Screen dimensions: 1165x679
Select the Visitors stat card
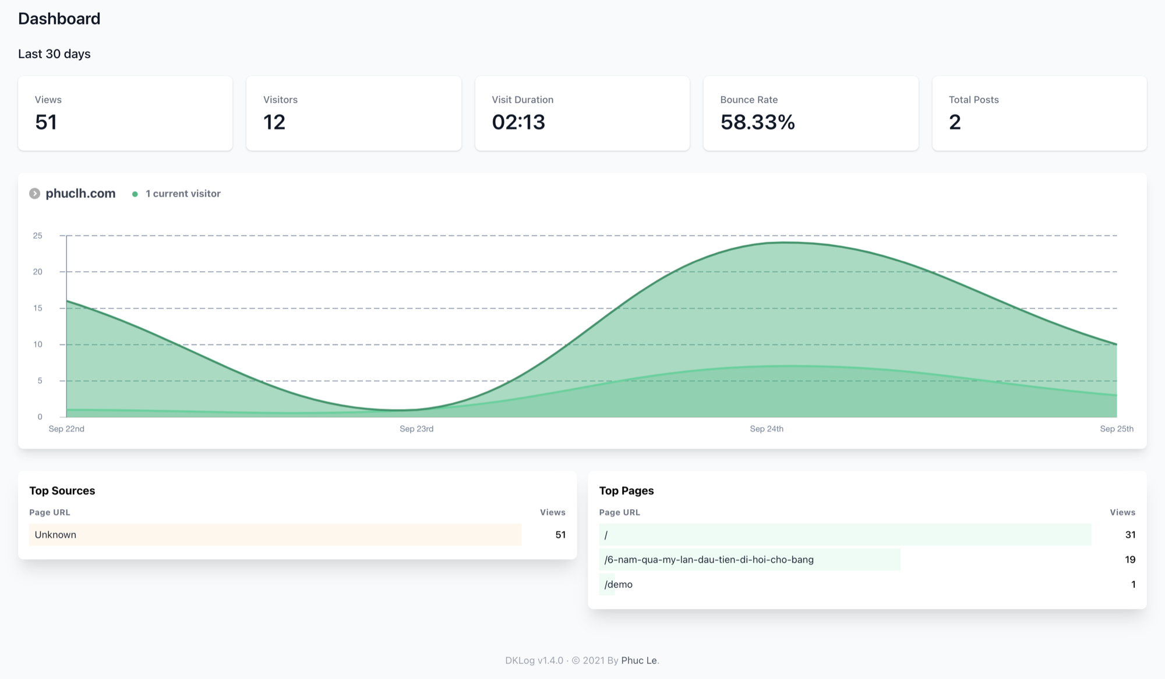354,113
